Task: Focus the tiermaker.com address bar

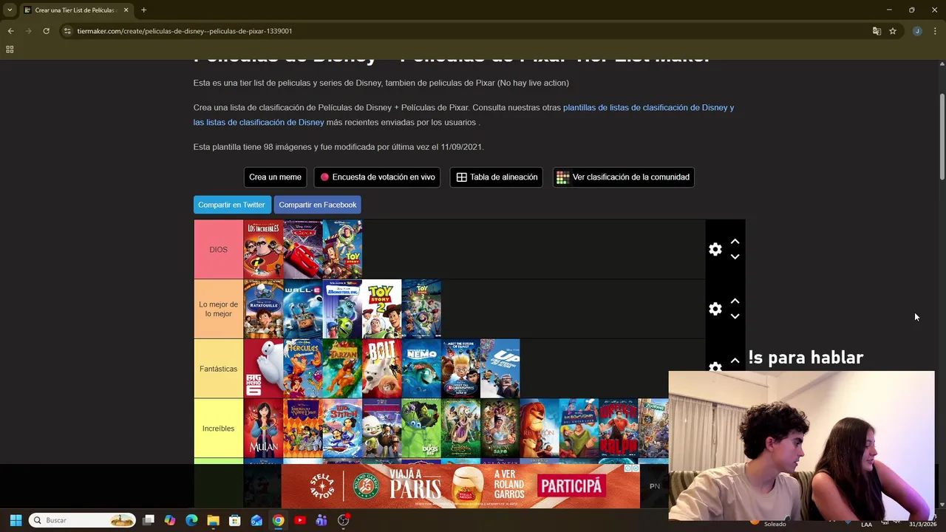Action: point(466,31)
